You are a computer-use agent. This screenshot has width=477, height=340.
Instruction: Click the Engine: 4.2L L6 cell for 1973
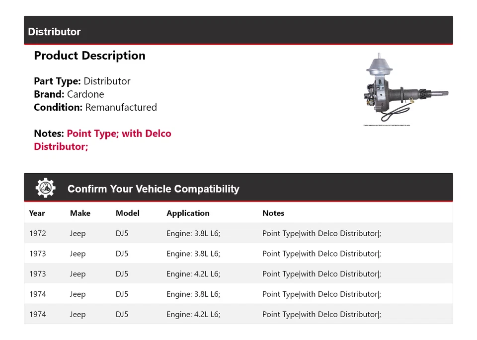pyautogui.click(x=193, y=273)
